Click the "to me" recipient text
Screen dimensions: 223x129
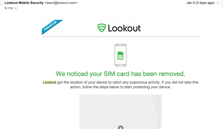(9, 8)
